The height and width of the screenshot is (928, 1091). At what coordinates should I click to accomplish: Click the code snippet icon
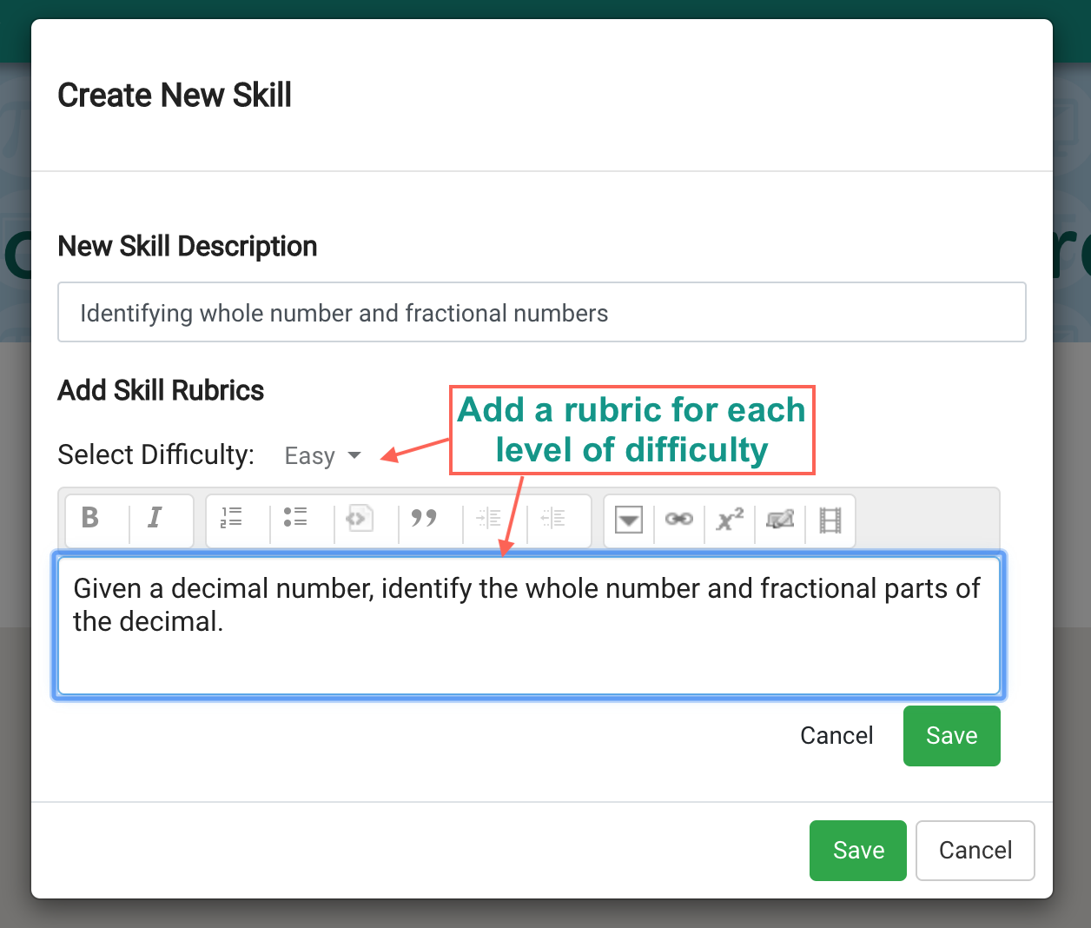point(360,519)
